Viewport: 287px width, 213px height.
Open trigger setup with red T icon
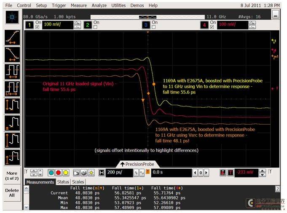tap(231, 173)
